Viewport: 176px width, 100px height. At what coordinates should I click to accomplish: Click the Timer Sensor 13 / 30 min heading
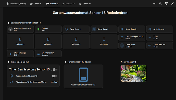click(79, 62)
